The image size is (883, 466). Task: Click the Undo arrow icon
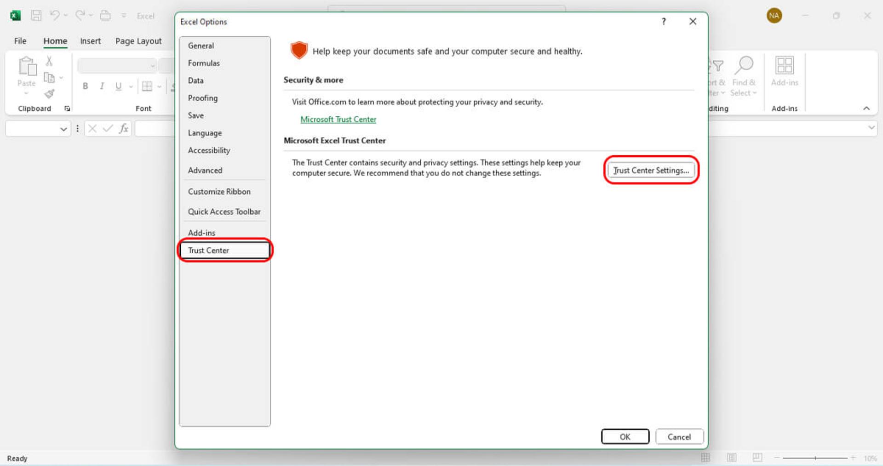[x=55, y=15]
